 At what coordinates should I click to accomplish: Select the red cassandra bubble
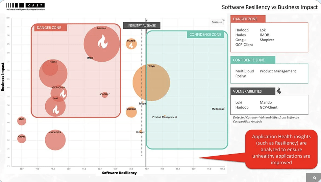coord(55,140)
